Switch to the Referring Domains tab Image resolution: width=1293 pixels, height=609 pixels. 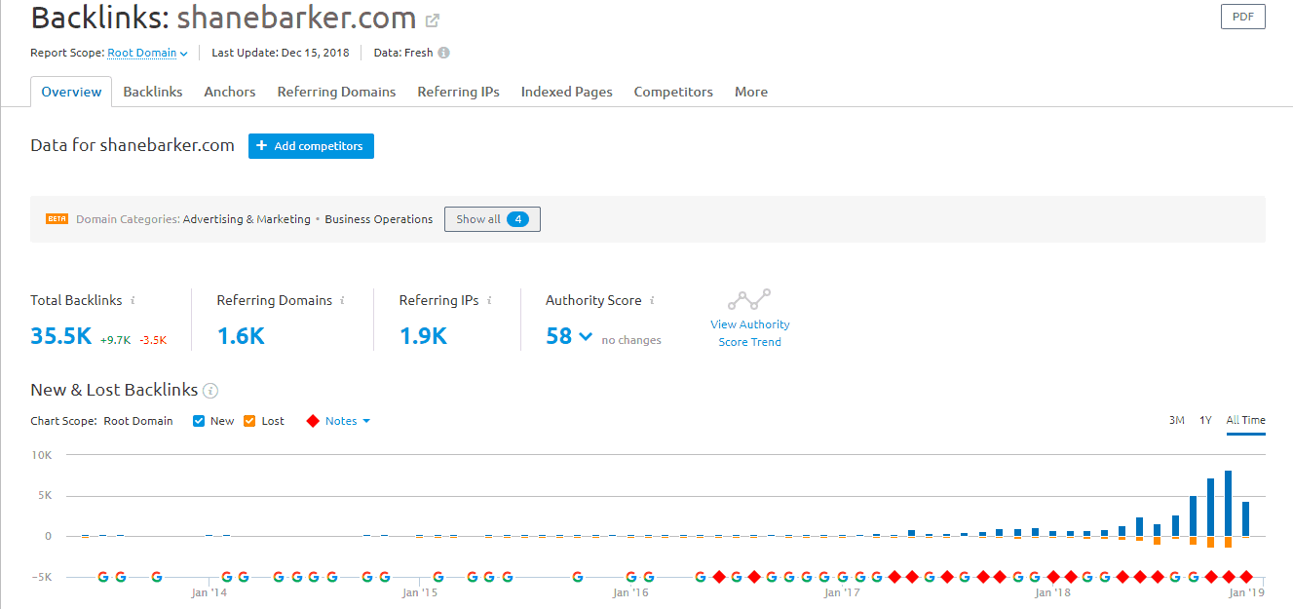click(x=336, y=92)
